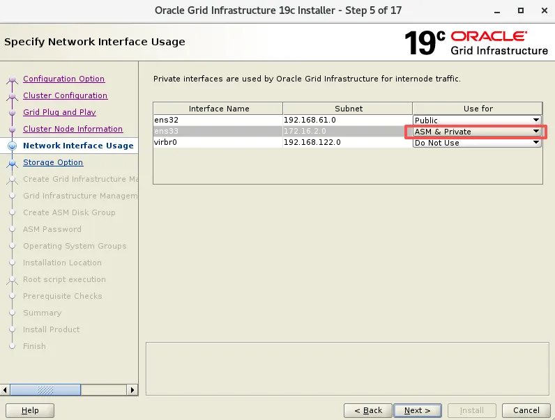Click the Operating System Groups step

click(75, 246)
